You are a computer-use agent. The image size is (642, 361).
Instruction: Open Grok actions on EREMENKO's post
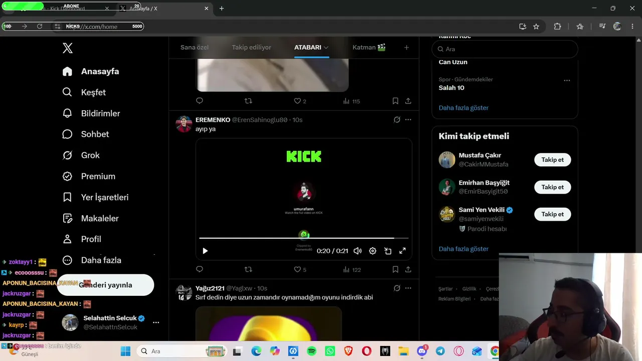pyautogui.click(x=397, y=120)
